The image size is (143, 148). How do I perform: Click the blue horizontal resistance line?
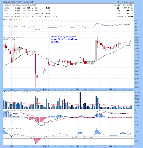115,37
